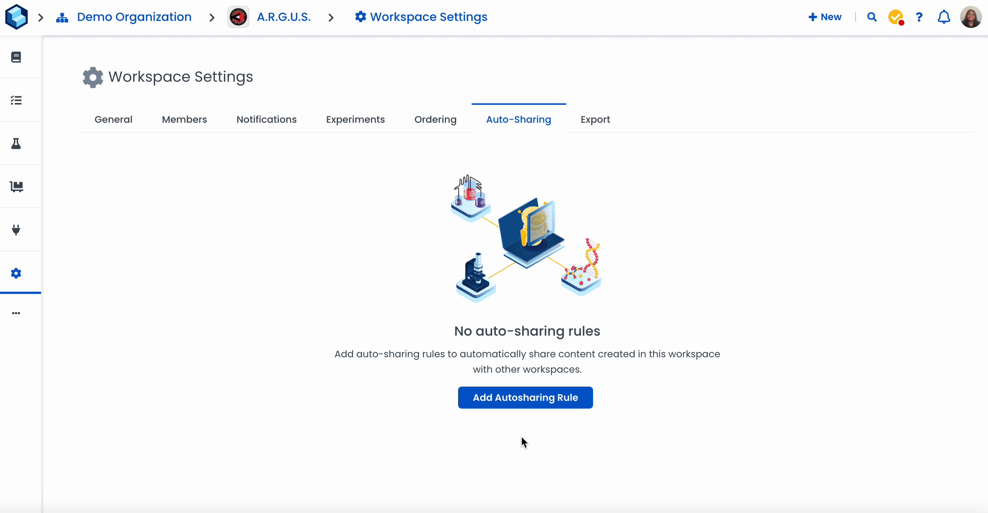
Task: Open the inventory cart sidebar icon
Action: [16, 187]
